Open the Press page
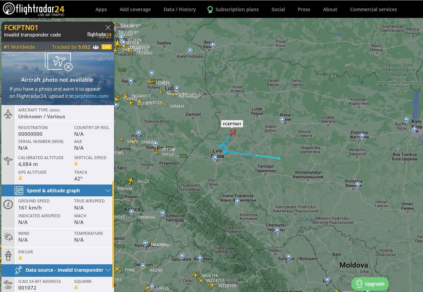This screenshot has height=292, width=423. point(304,9)
